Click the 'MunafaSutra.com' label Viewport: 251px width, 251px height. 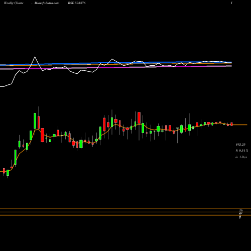click(x=47, y=3)
